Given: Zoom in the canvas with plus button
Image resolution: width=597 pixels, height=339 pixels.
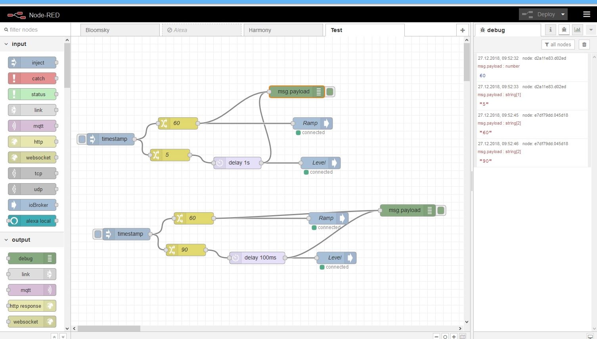Looking at the screenshot, I should click(x=454, y=336).
